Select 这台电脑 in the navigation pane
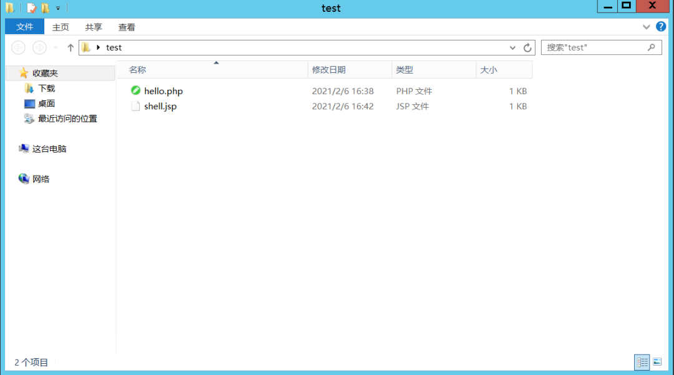 click(x=49, y=149)
